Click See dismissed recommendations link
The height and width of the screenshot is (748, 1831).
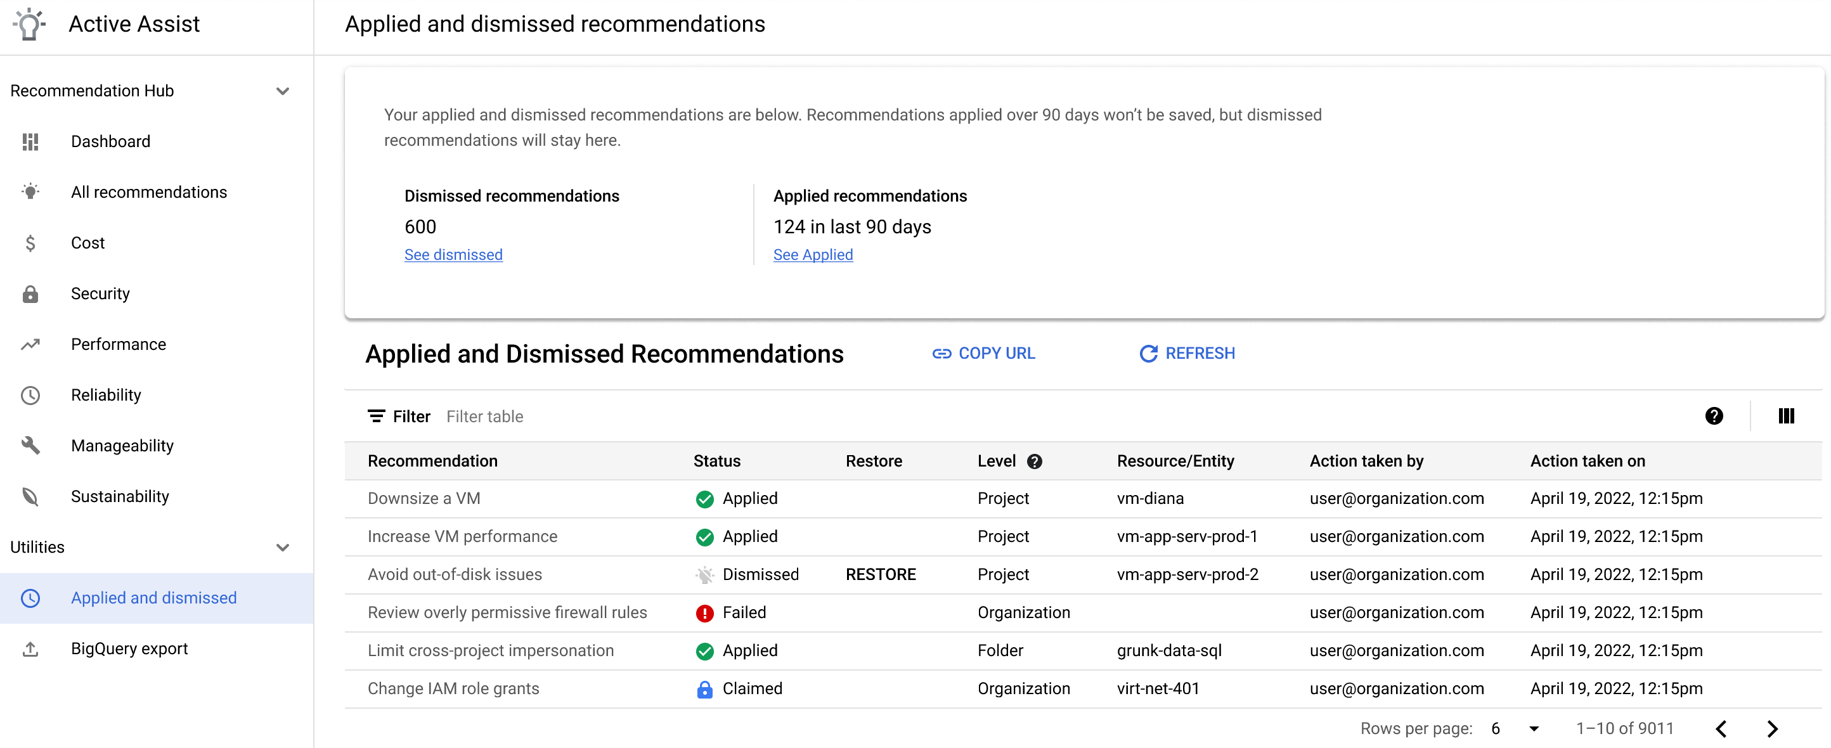(453, 254)
